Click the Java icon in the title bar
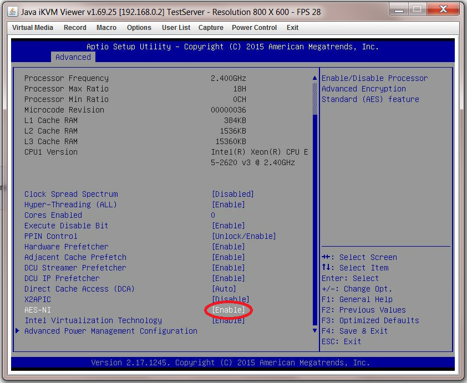Image resolution: width=467 pixels, height=383 pixels. click(x=11, y=9)
